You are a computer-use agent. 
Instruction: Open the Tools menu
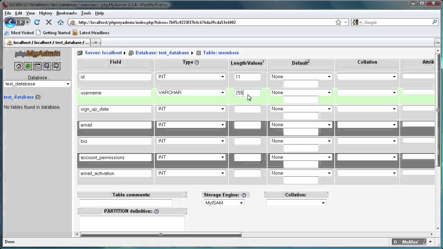pos(86,13)
